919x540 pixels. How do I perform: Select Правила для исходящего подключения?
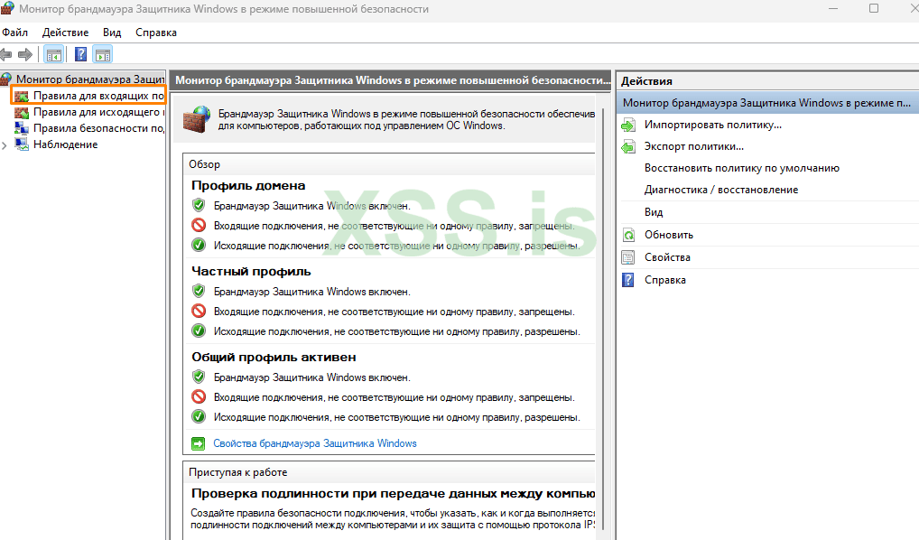click(98, 112)
